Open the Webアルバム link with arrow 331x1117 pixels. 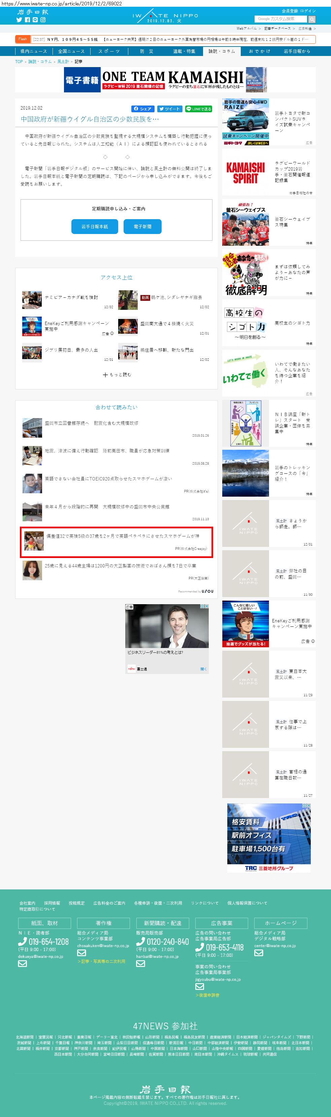tap(248, 29)
